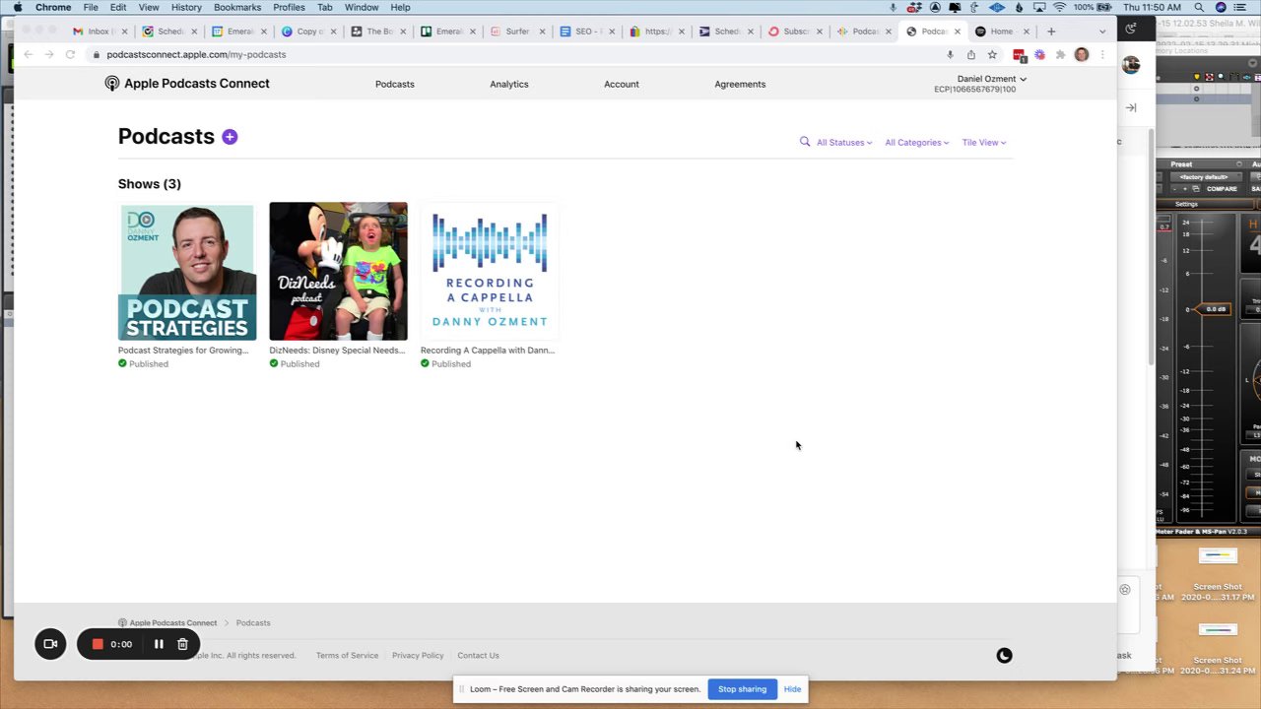
Task: Click the address bar URL field
Action: (512, 54)
